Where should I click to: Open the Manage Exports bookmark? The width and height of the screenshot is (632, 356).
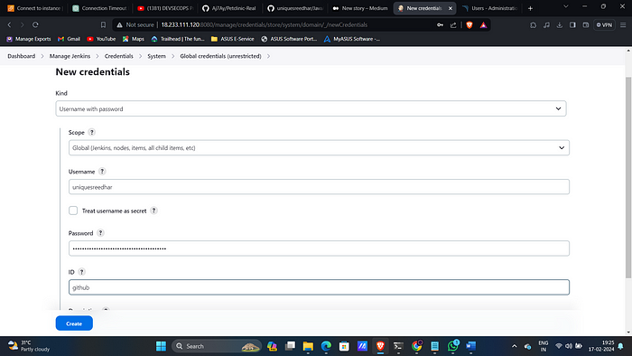(x=29, y=39)
